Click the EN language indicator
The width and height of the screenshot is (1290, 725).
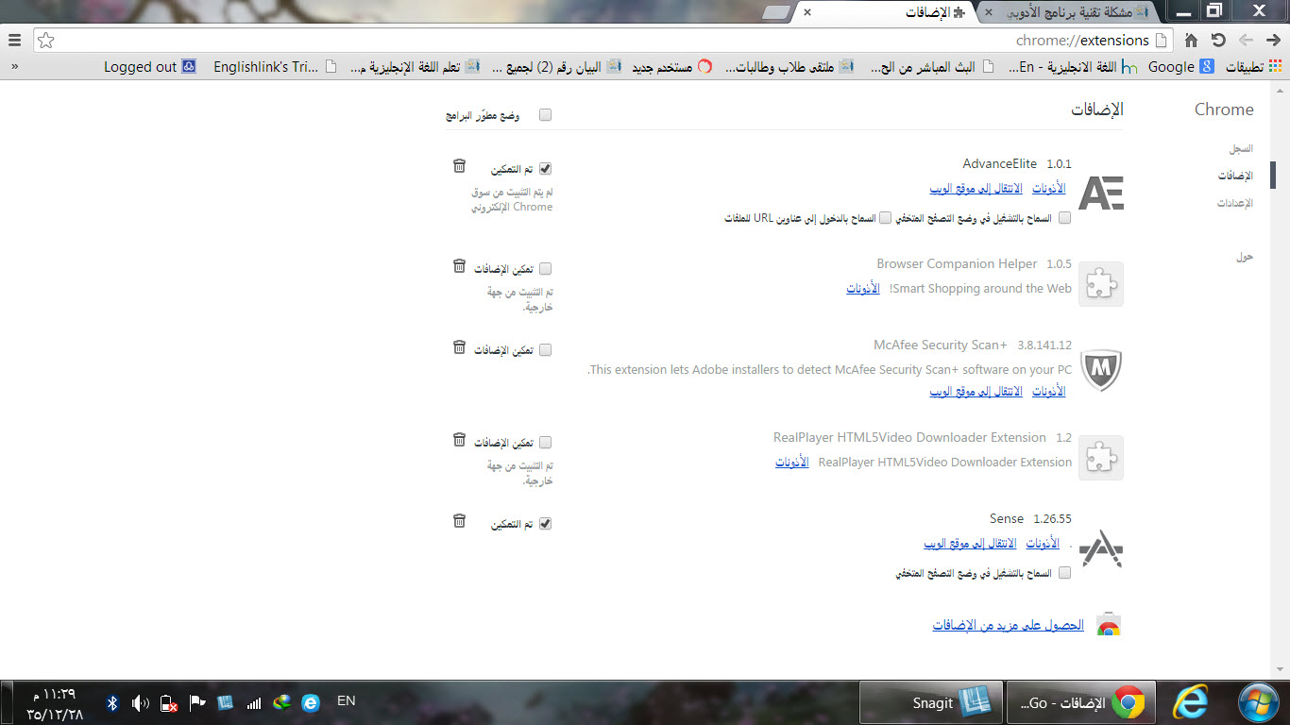[346, 700]
